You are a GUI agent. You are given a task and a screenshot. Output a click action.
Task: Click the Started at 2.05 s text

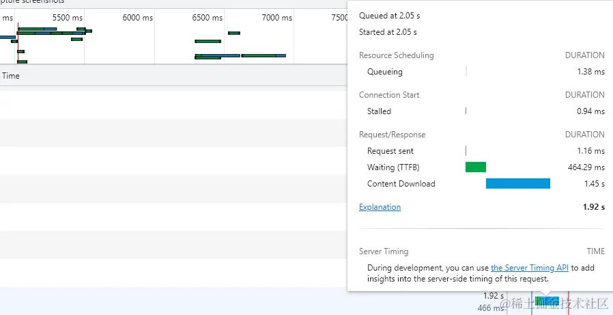tap(388, 31)
